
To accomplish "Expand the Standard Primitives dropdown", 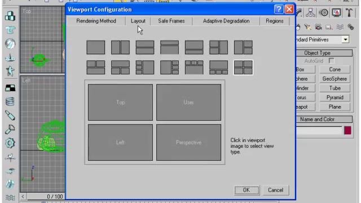I will [x=345, y=39].
